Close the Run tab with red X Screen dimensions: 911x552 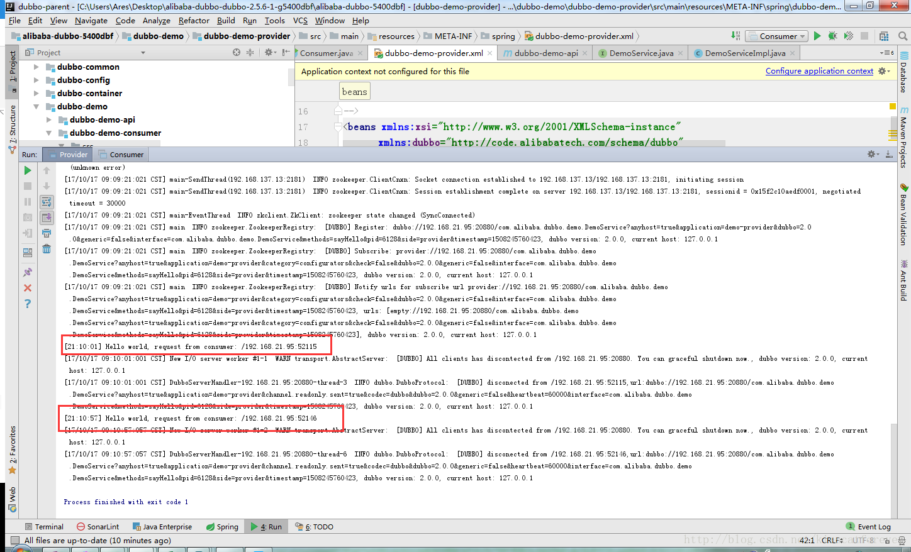(x=28, y=288)
